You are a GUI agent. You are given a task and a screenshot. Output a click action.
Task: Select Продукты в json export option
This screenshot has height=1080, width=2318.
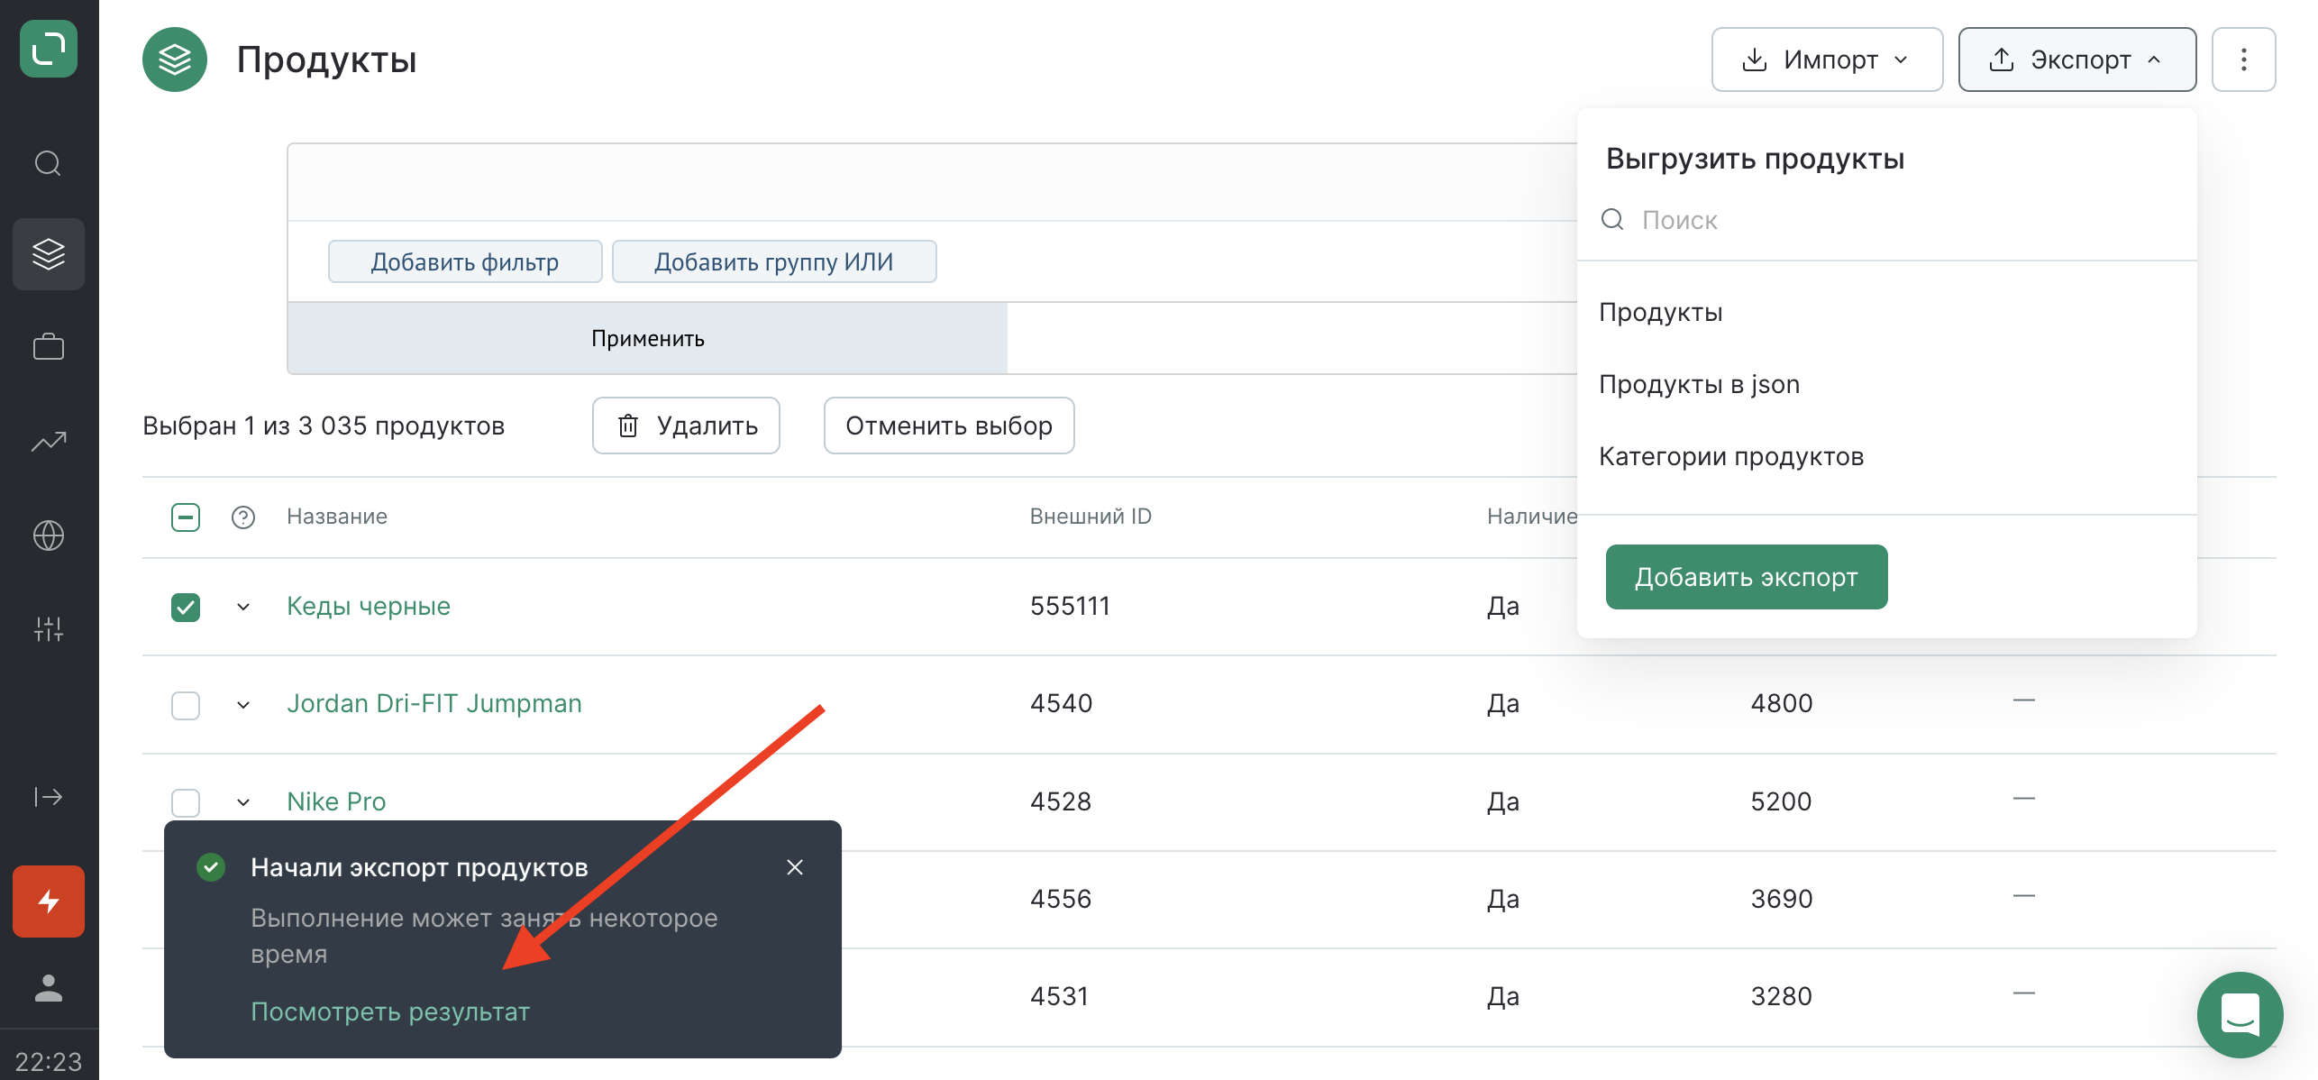[x=1886, y=384]
